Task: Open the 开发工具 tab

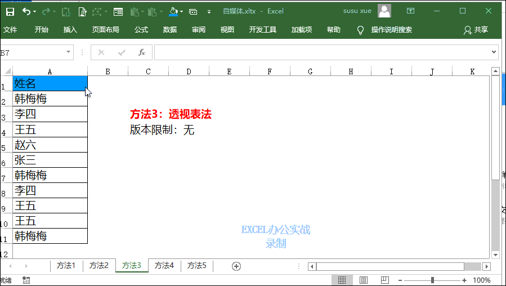Action: (x=263, y=30)
